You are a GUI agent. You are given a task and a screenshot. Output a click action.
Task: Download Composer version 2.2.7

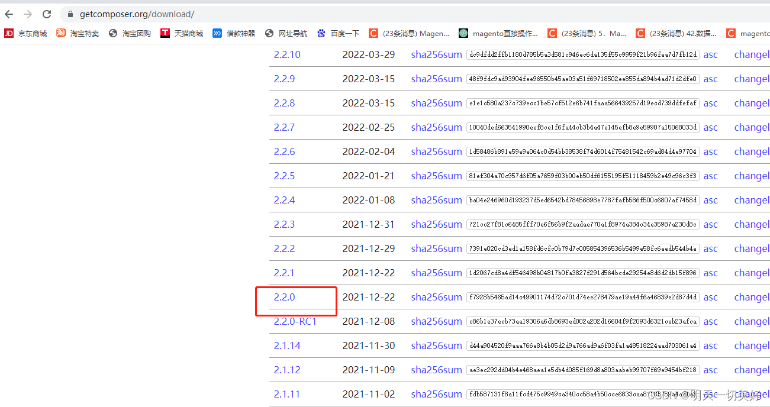point(284,127)
